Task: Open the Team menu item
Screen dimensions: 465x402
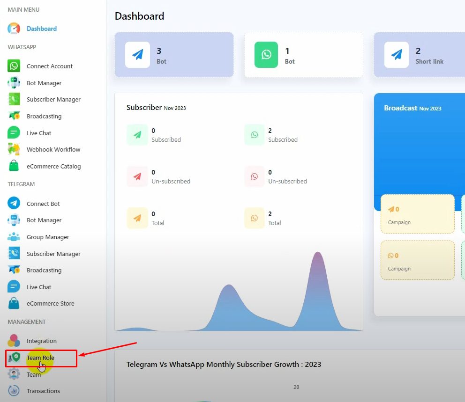Action: (x=34, y=374)
